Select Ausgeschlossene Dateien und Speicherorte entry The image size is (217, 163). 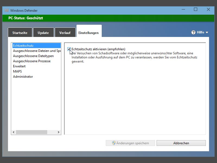point(36,51)
